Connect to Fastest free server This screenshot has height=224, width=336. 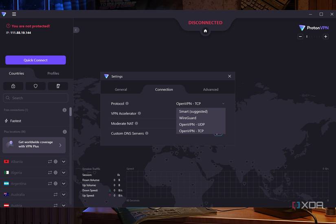click(34, 121)
